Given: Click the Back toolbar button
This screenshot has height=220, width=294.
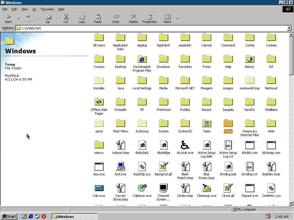Looking at the screenshot, I should click(8, 19).
